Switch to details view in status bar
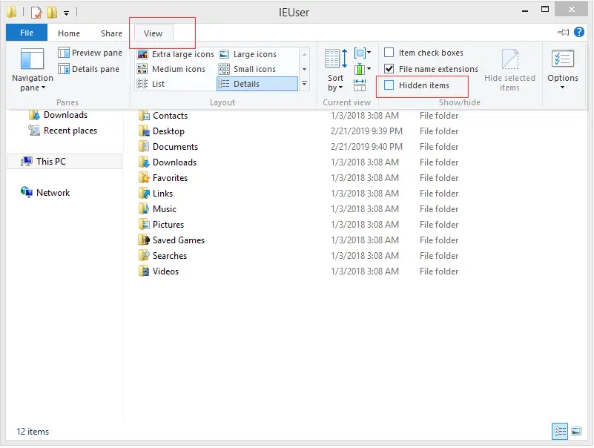This screenshot has width=594, height=448. 560,431
